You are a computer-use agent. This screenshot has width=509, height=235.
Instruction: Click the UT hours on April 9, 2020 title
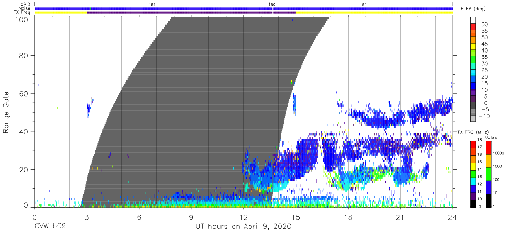243,227
